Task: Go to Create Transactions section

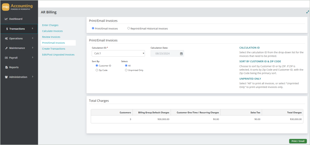Action: click(x=54, y=49)
